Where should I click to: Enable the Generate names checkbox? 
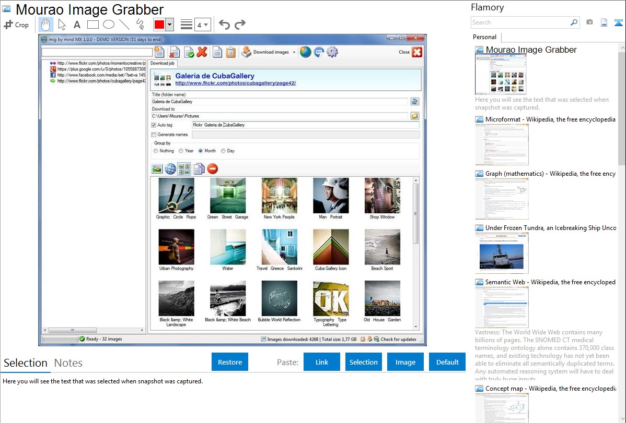pyautogui.click(x=154, y=135)
